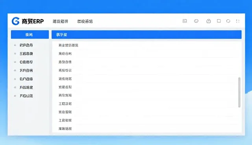252x145 pixels.
Task: Select the sixth sidebar menu item starting with 月
Action: [x=26, y=87]
